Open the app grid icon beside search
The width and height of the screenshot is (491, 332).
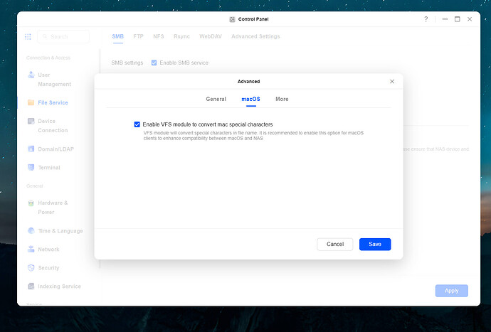pos(28,36)
